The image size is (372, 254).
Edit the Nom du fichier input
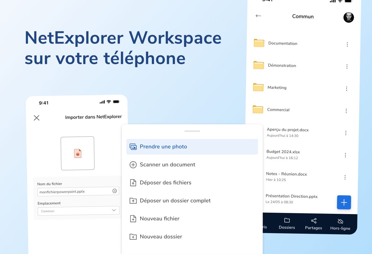[78, 191]
